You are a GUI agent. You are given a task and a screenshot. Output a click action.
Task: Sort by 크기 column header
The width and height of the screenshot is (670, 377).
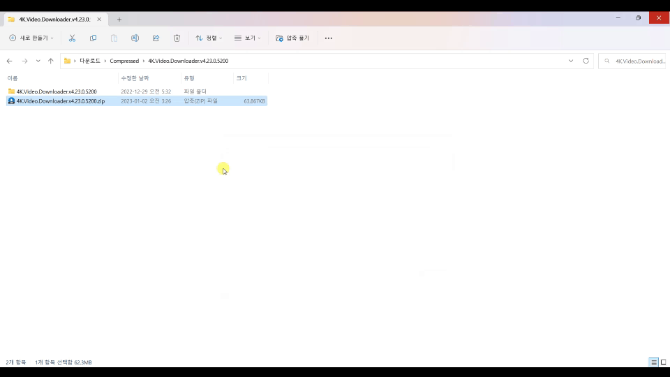[241, 78]
